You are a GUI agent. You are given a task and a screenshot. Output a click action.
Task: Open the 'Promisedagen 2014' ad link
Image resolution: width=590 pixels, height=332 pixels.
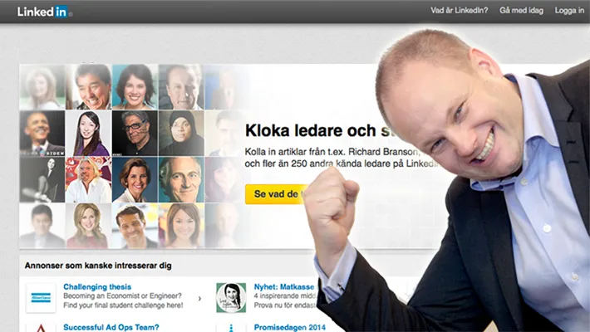(290, 327)
